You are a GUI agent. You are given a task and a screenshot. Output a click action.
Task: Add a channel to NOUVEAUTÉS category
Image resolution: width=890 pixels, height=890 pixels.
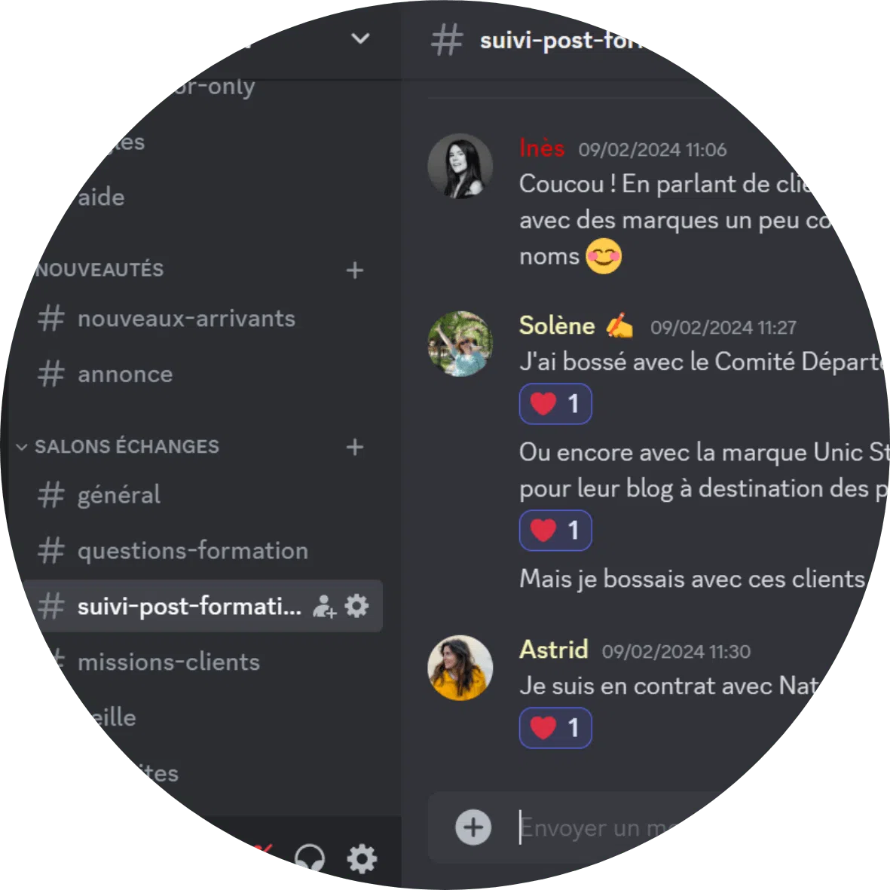coord(355,271)
